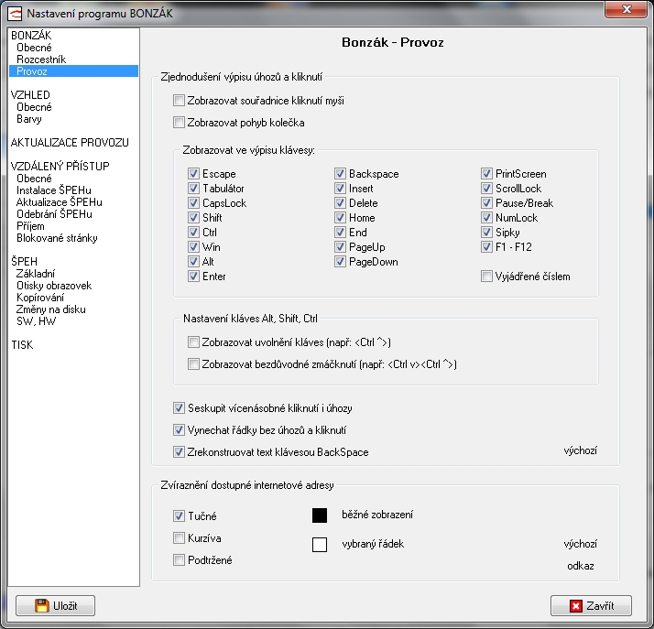The height and width of the screenshot is (629, 654).
Task: Enable Vyjádřené číslem checkbox
Action: 486,276
